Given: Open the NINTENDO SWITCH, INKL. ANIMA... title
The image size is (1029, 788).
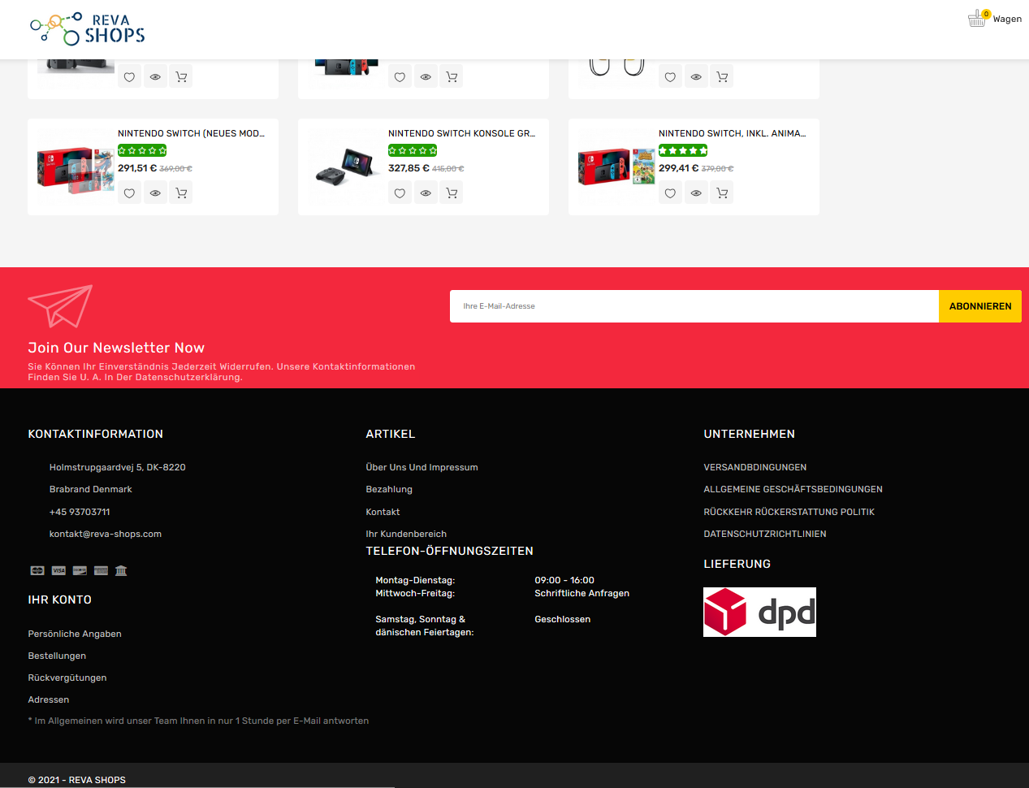Looking at the screenshot, I should click(x=732, y=133).
